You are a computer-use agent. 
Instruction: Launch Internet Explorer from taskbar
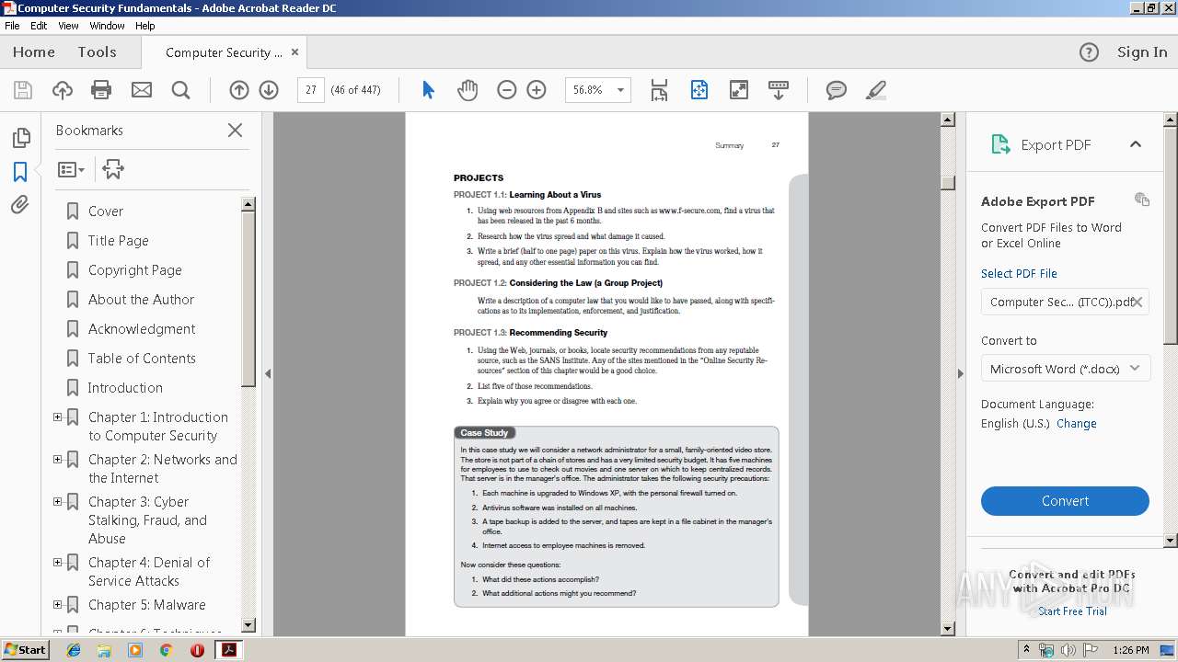click(x=74, y=650)
